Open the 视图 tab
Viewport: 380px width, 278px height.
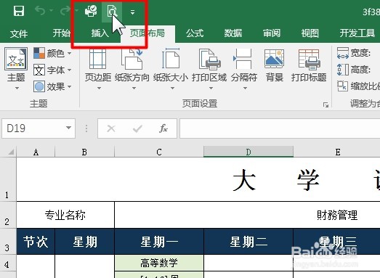310,33
